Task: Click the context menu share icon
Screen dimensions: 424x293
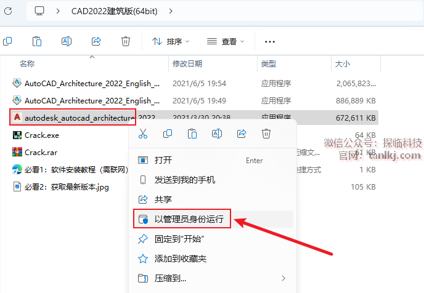Action: [x=242, y=134]
